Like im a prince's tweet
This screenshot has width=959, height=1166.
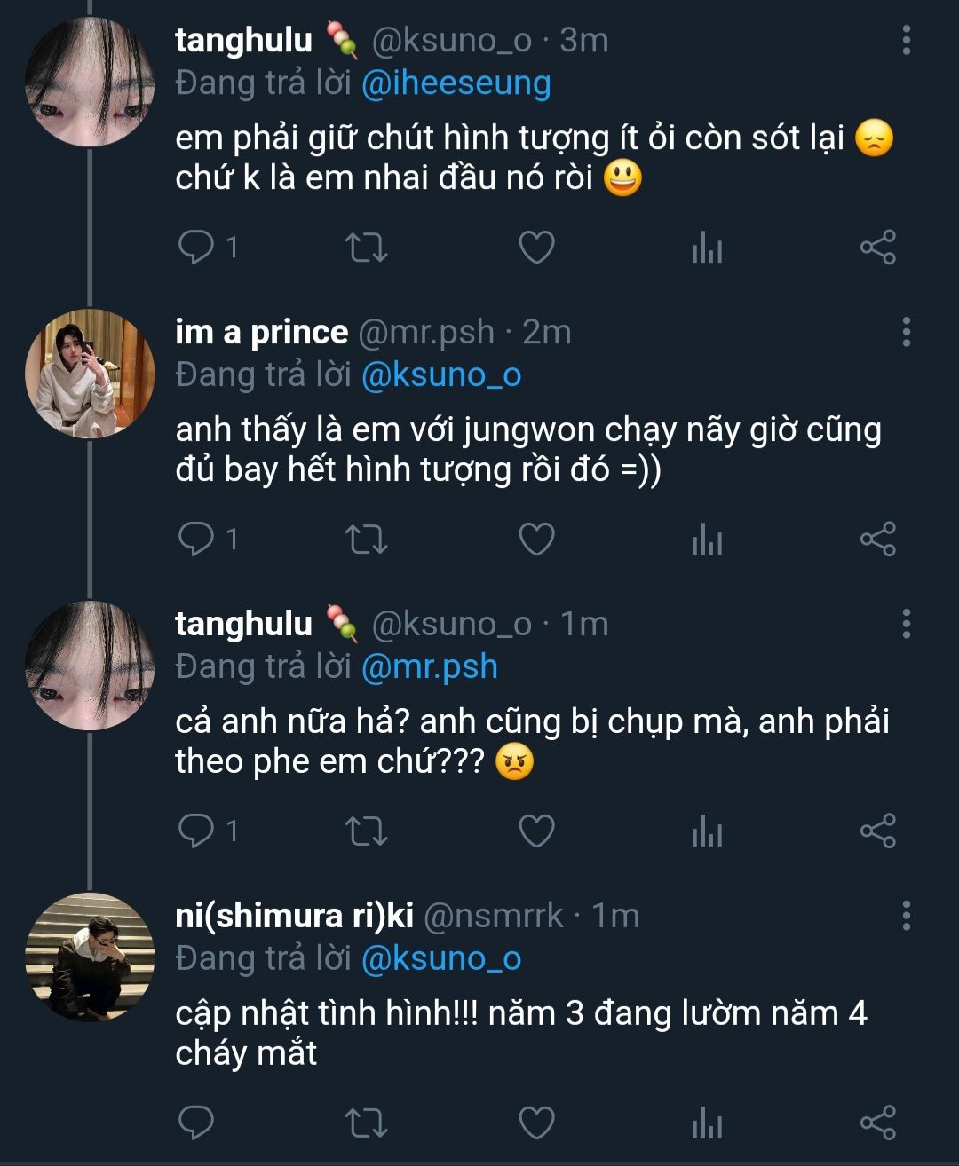(536, 539)
